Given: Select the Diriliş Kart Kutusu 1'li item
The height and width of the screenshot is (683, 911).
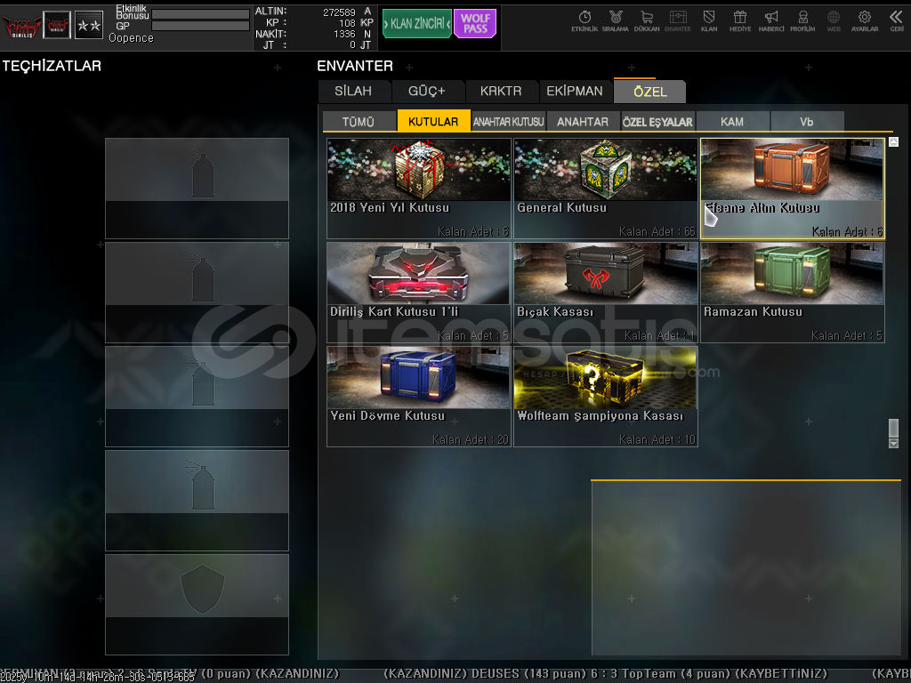Looking at the screenshot, I should [x=419, y=292].
